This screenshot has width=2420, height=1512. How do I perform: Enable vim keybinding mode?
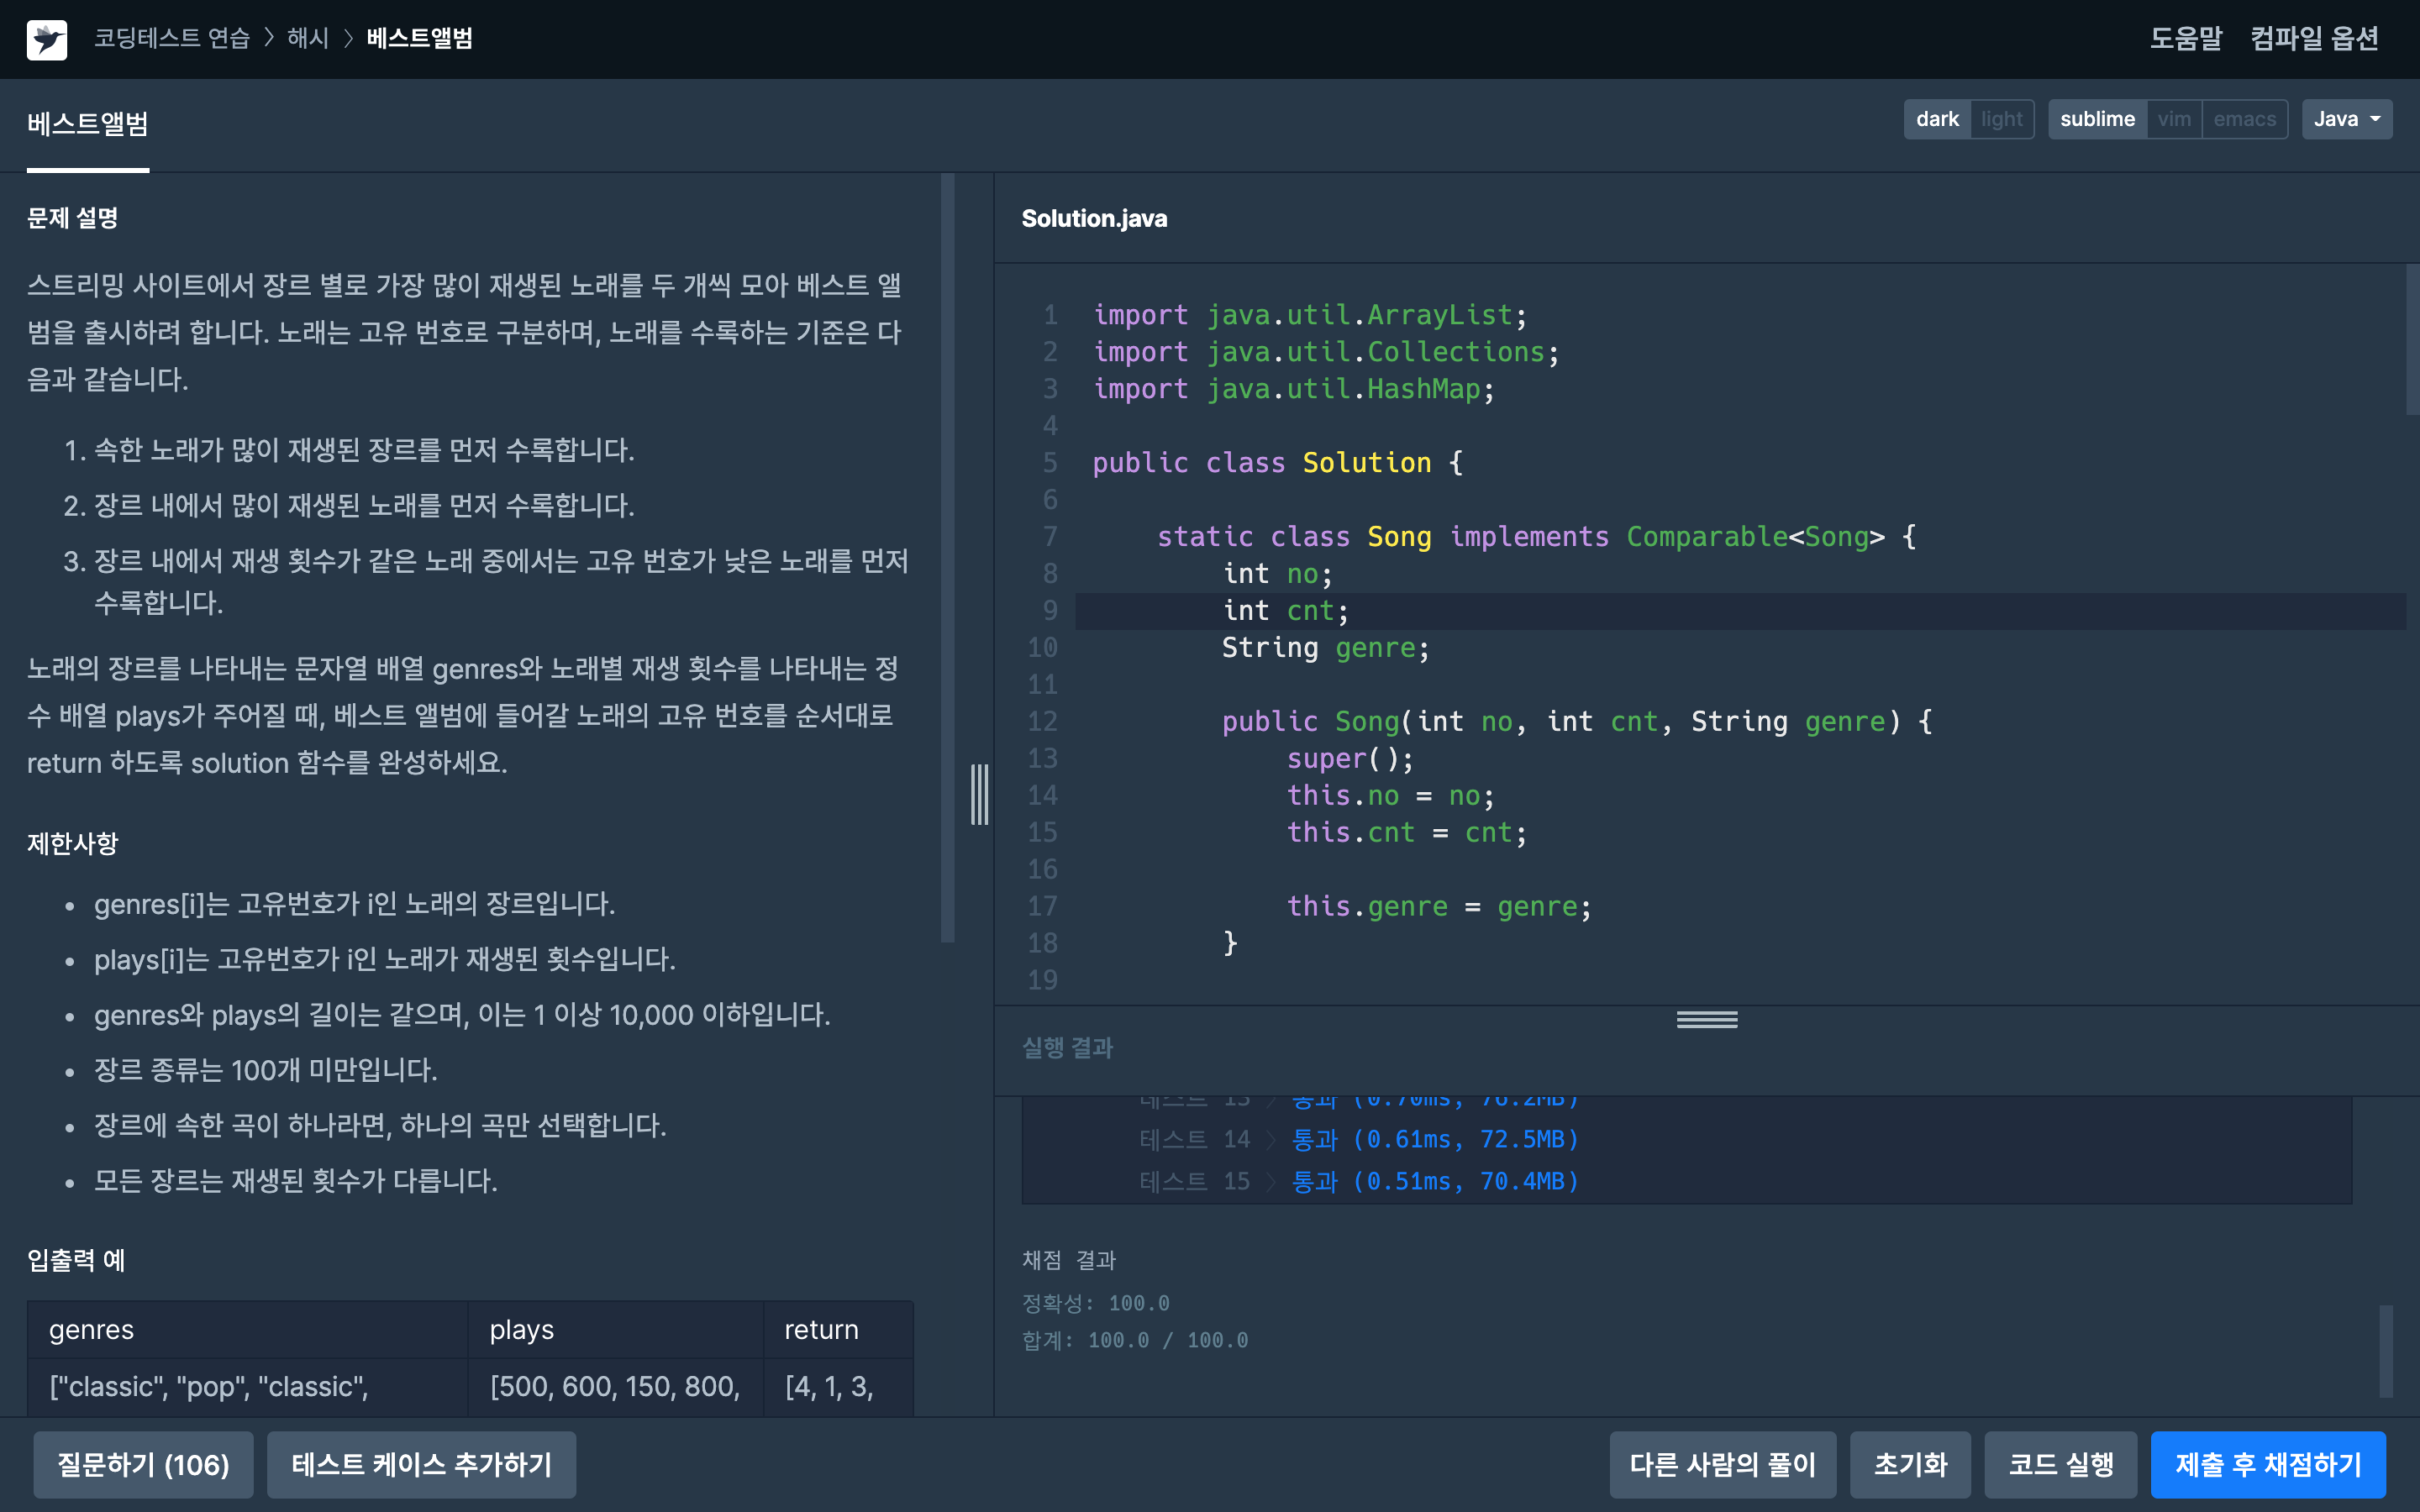(x=2173, y=119)
